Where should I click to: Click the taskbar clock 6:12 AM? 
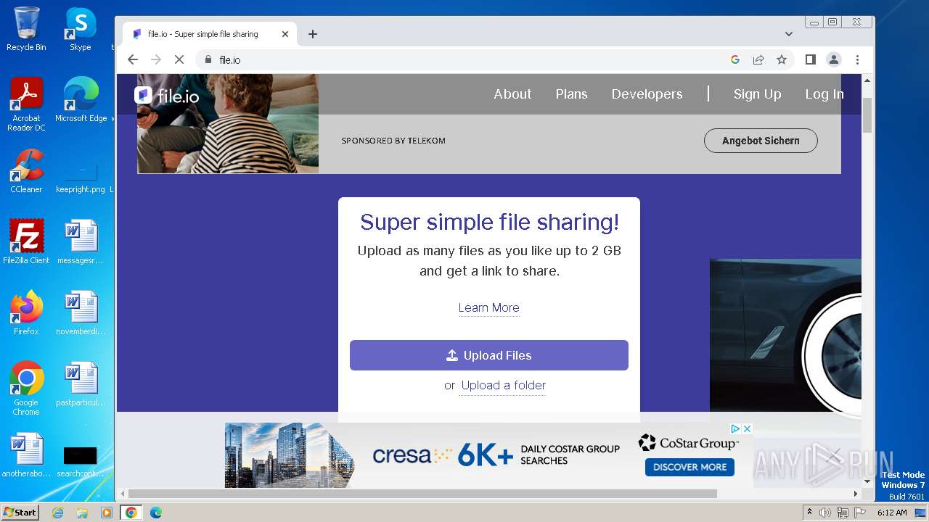coord(892,513)
